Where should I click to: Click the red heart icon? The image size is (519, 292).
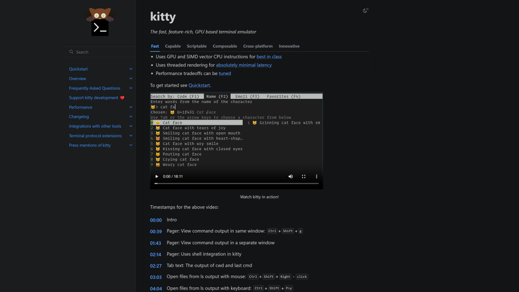[122, 98]
